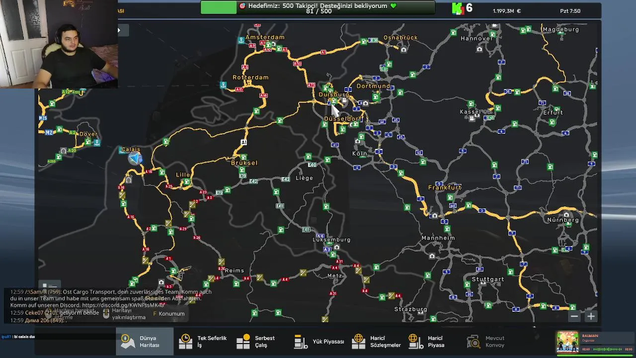The image size is (636, 358).
Task: Click the garage icon above Köln
Action: pyautogui.click(x=358, y=142)
